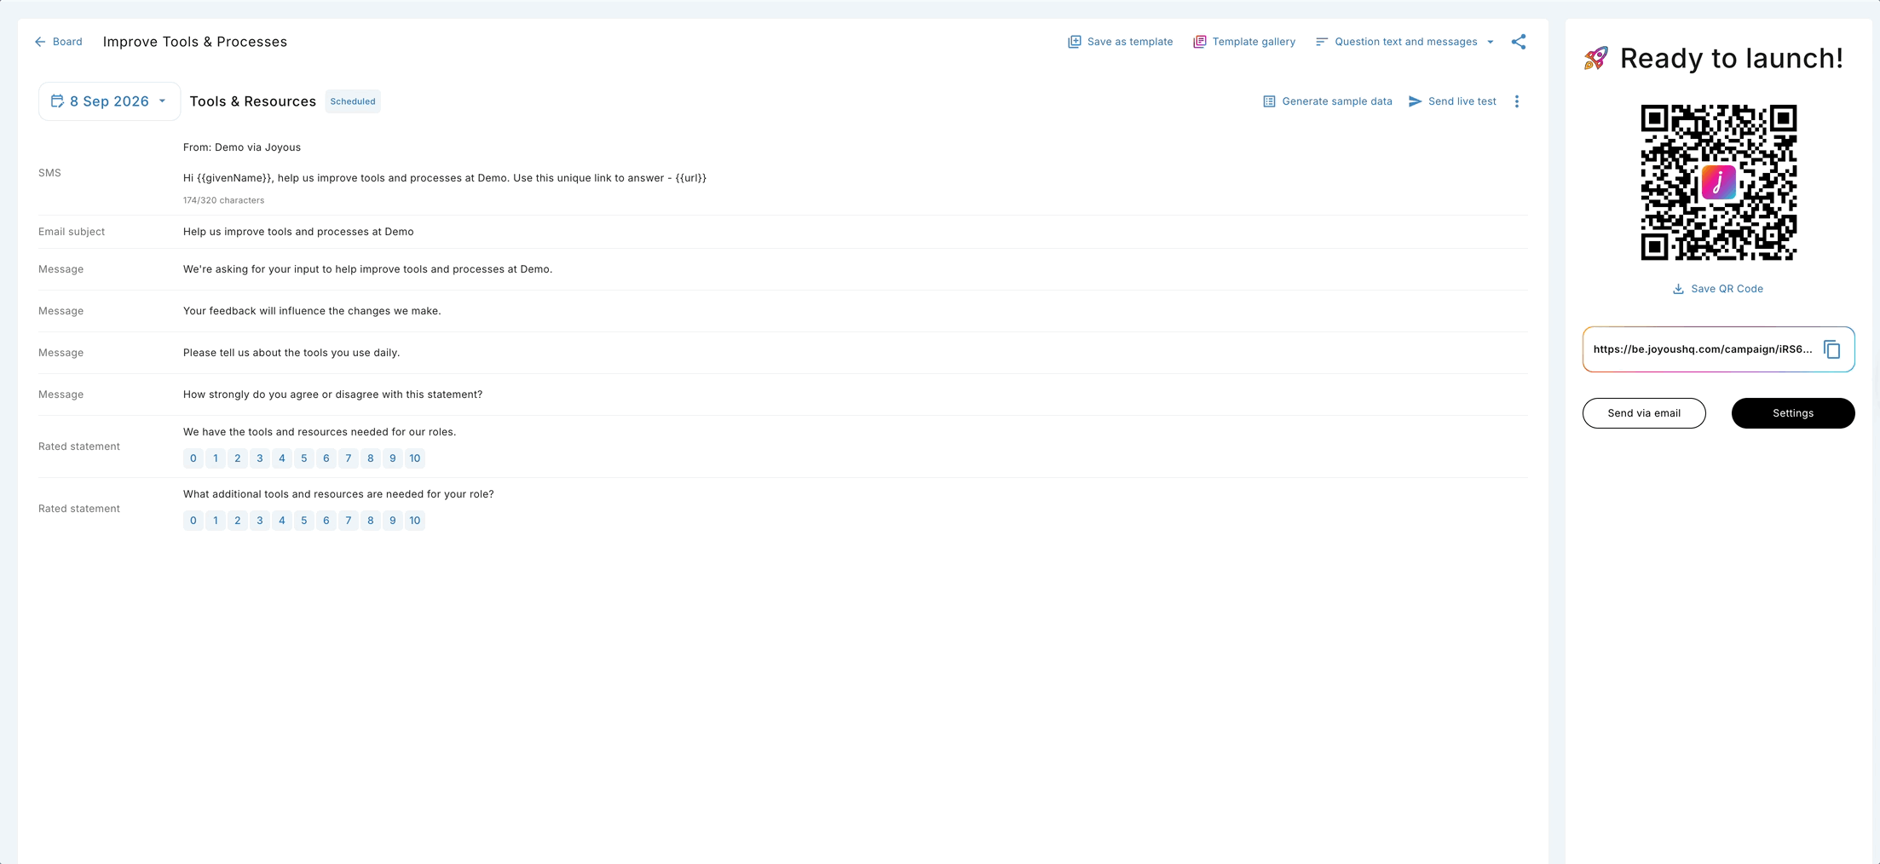
Task: Select rating 8 for tools and resources statement
Action: (371, 458)
